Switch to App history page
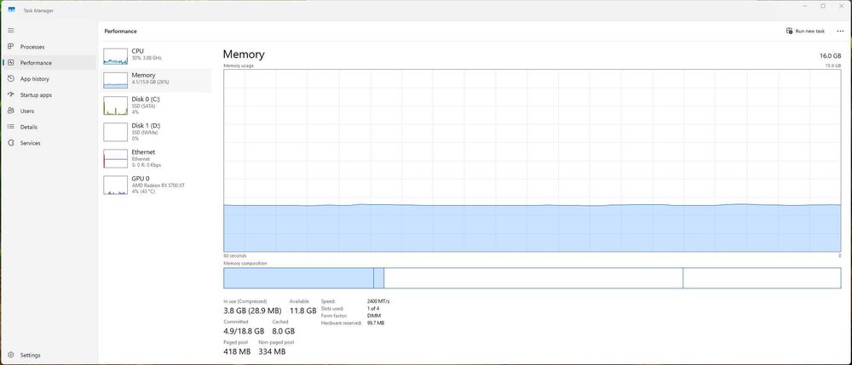This screenshot has width=852, height=365. 35,78
